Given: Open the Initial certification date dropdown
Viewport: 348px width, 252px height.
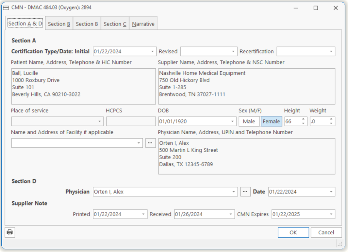Looking at the screenshot, I should [152, 52].
